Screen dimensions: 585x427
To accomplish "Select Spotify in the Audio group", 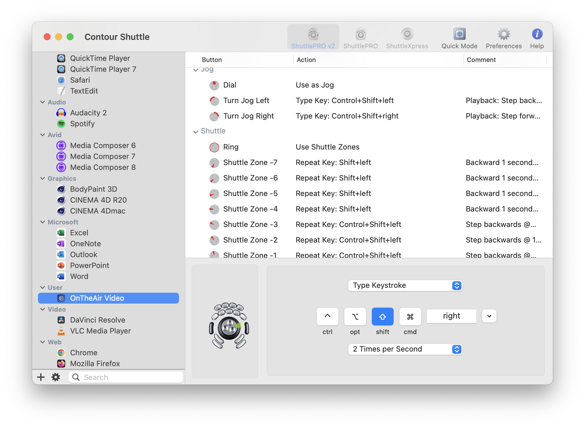I will (x=108, y=124).
